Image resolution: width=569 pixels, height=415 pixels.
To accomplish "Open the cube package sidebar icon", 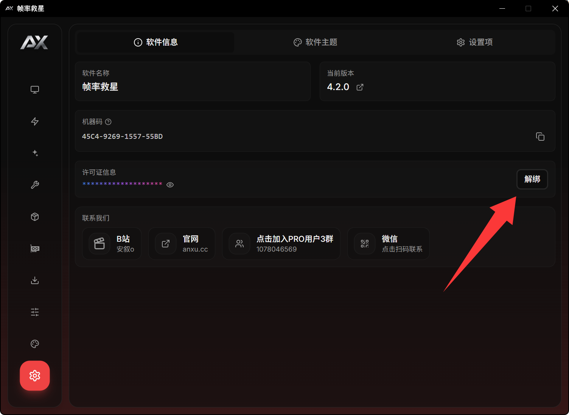I will [35, 217].
